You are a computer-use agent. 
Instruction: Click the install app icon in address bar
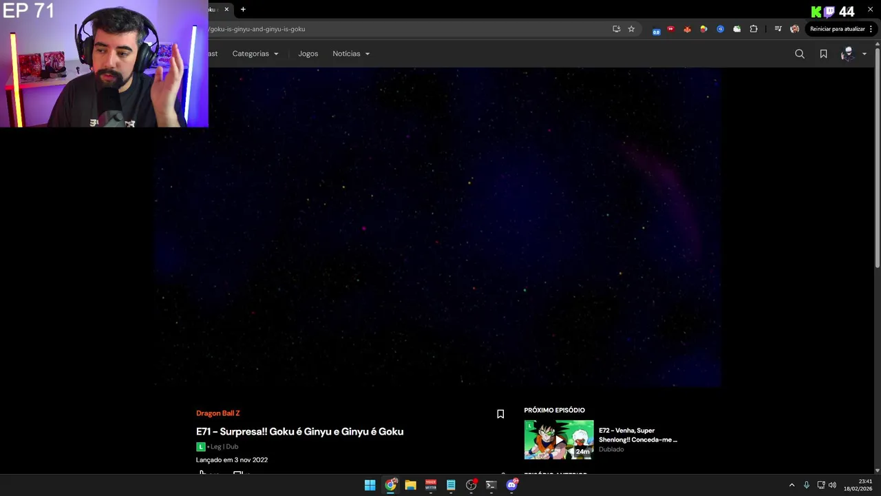pos(616,29)
